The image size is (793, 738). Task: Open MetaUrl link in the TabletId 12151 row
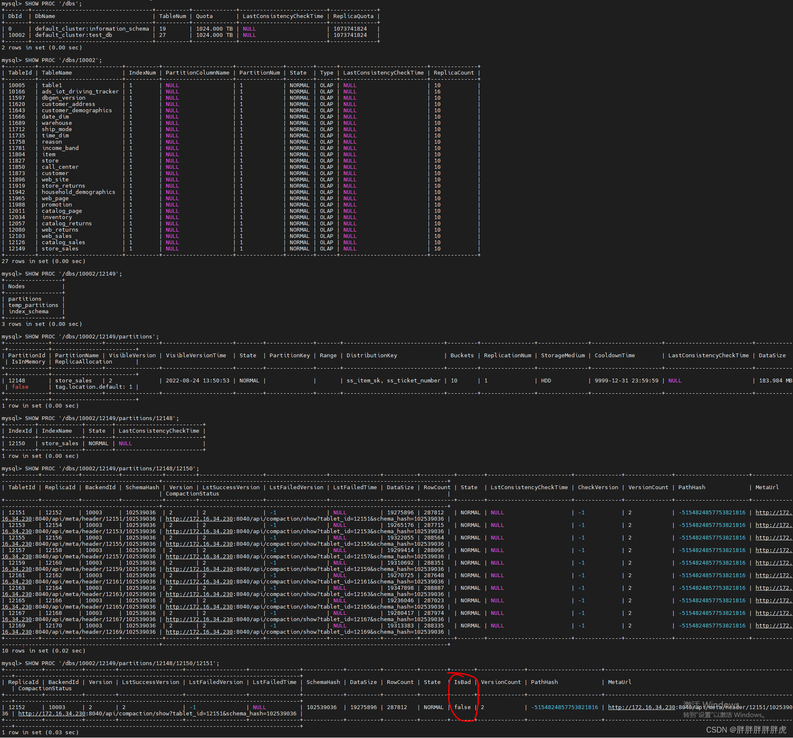pos(774,512)
